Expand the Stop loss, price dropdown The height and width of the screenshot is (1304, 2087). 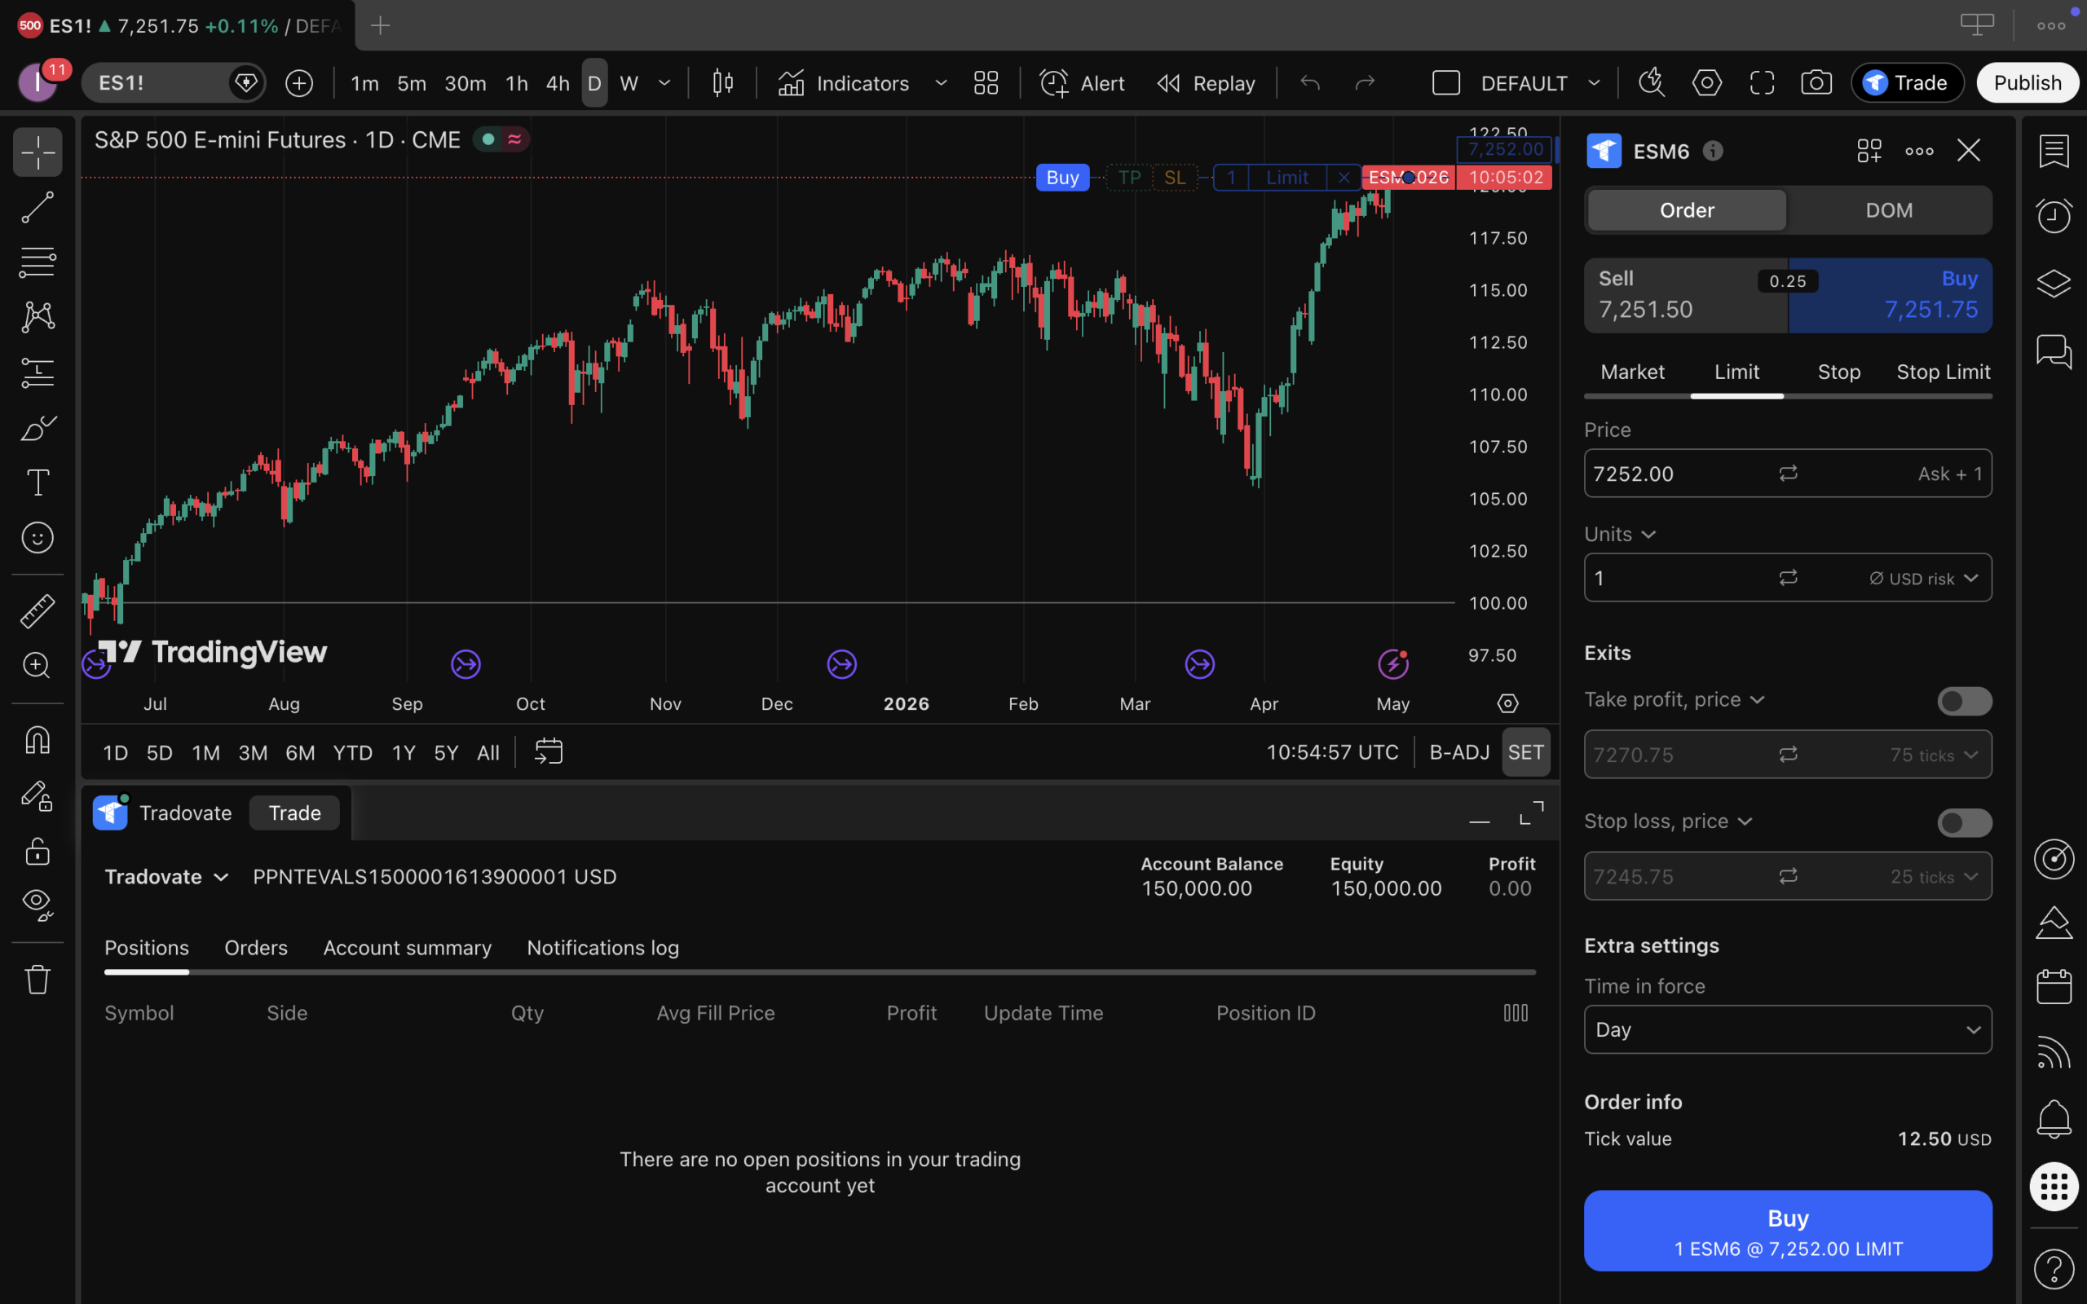(1668, 821)
